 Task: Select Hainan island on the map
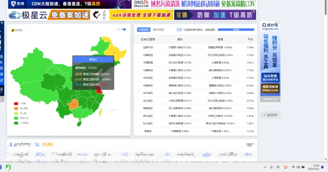tap(79, 124)
